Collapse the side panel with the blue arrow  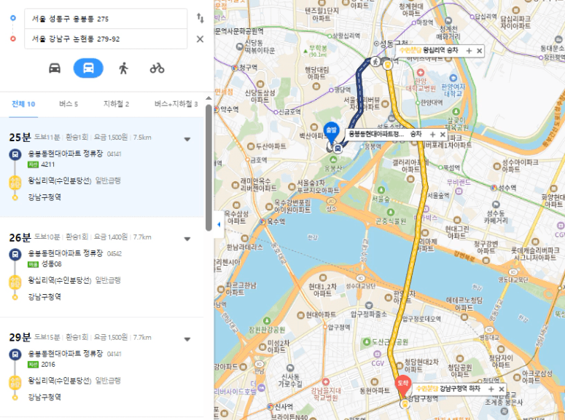point(219,225)
